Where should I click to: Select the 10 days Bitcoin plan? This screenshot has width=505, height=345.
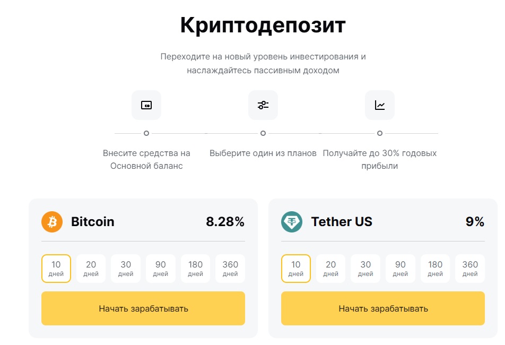click(56, 269)
